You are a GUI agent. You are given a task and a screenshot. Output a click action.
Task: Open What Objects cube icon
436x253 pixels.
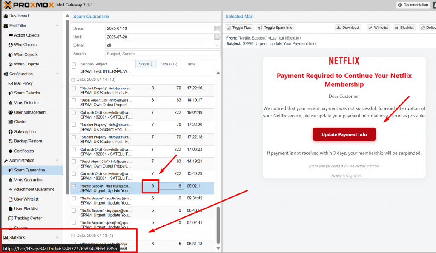coord(11,55)
